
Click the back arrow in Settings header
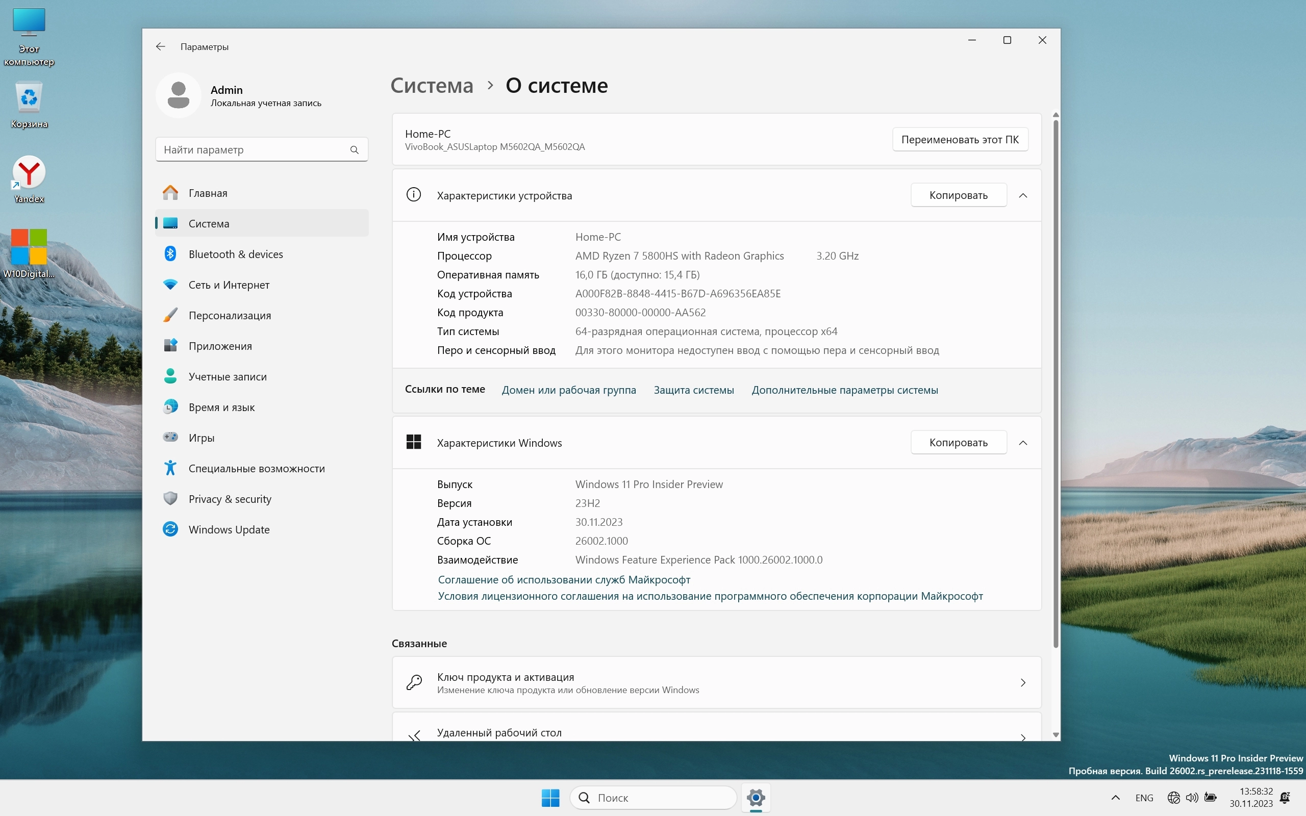pos(160,46)
